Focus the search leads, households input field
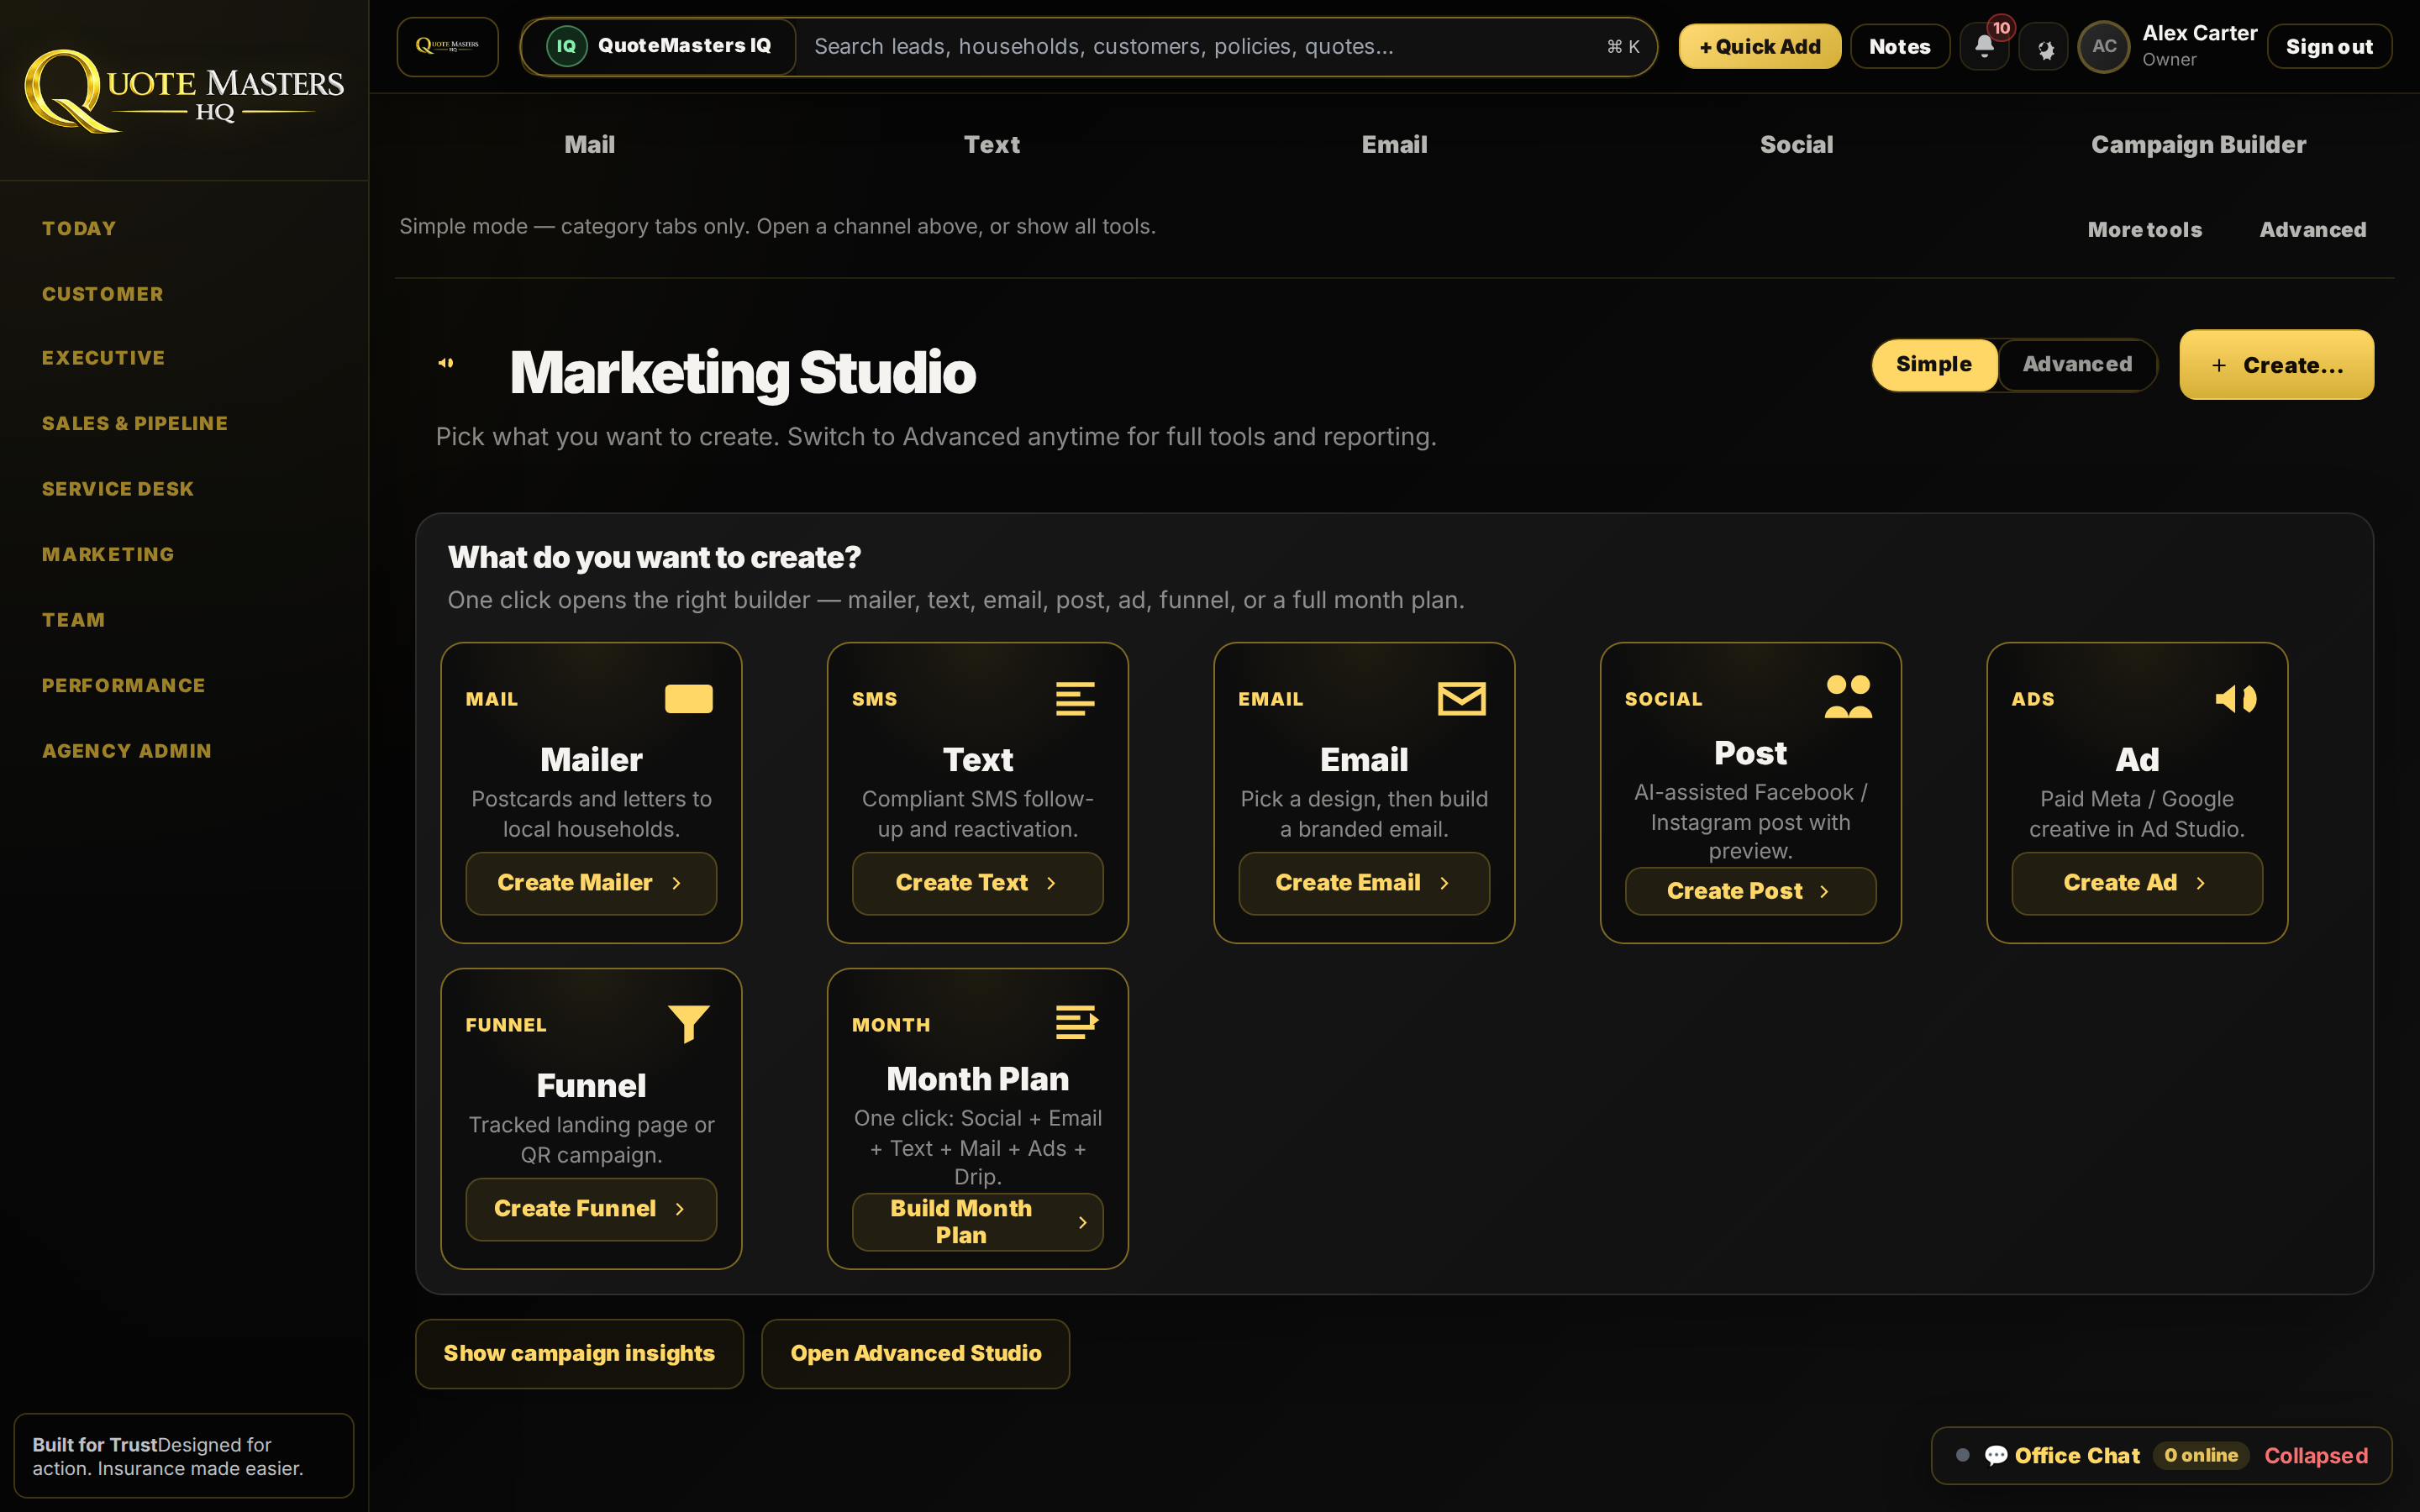Screen dimensions: 2420x1512 [1226, 46]
